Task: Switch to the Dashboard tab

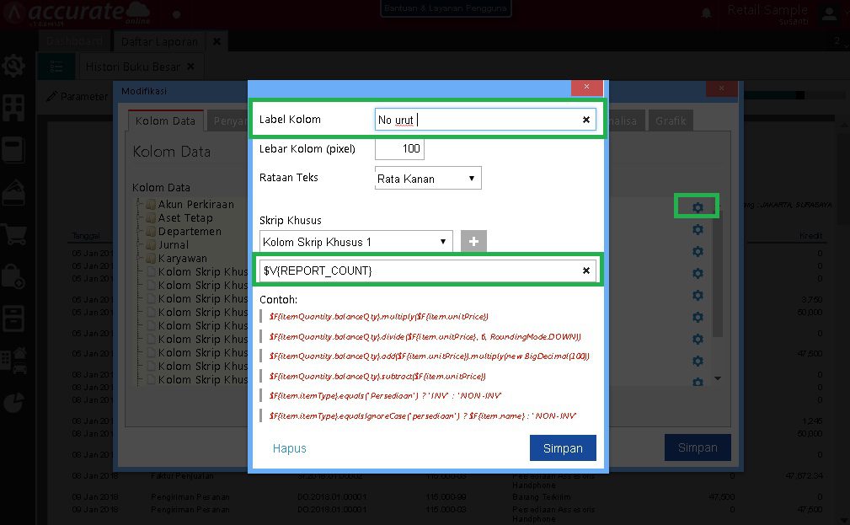Action: click(x=74, y=40)
